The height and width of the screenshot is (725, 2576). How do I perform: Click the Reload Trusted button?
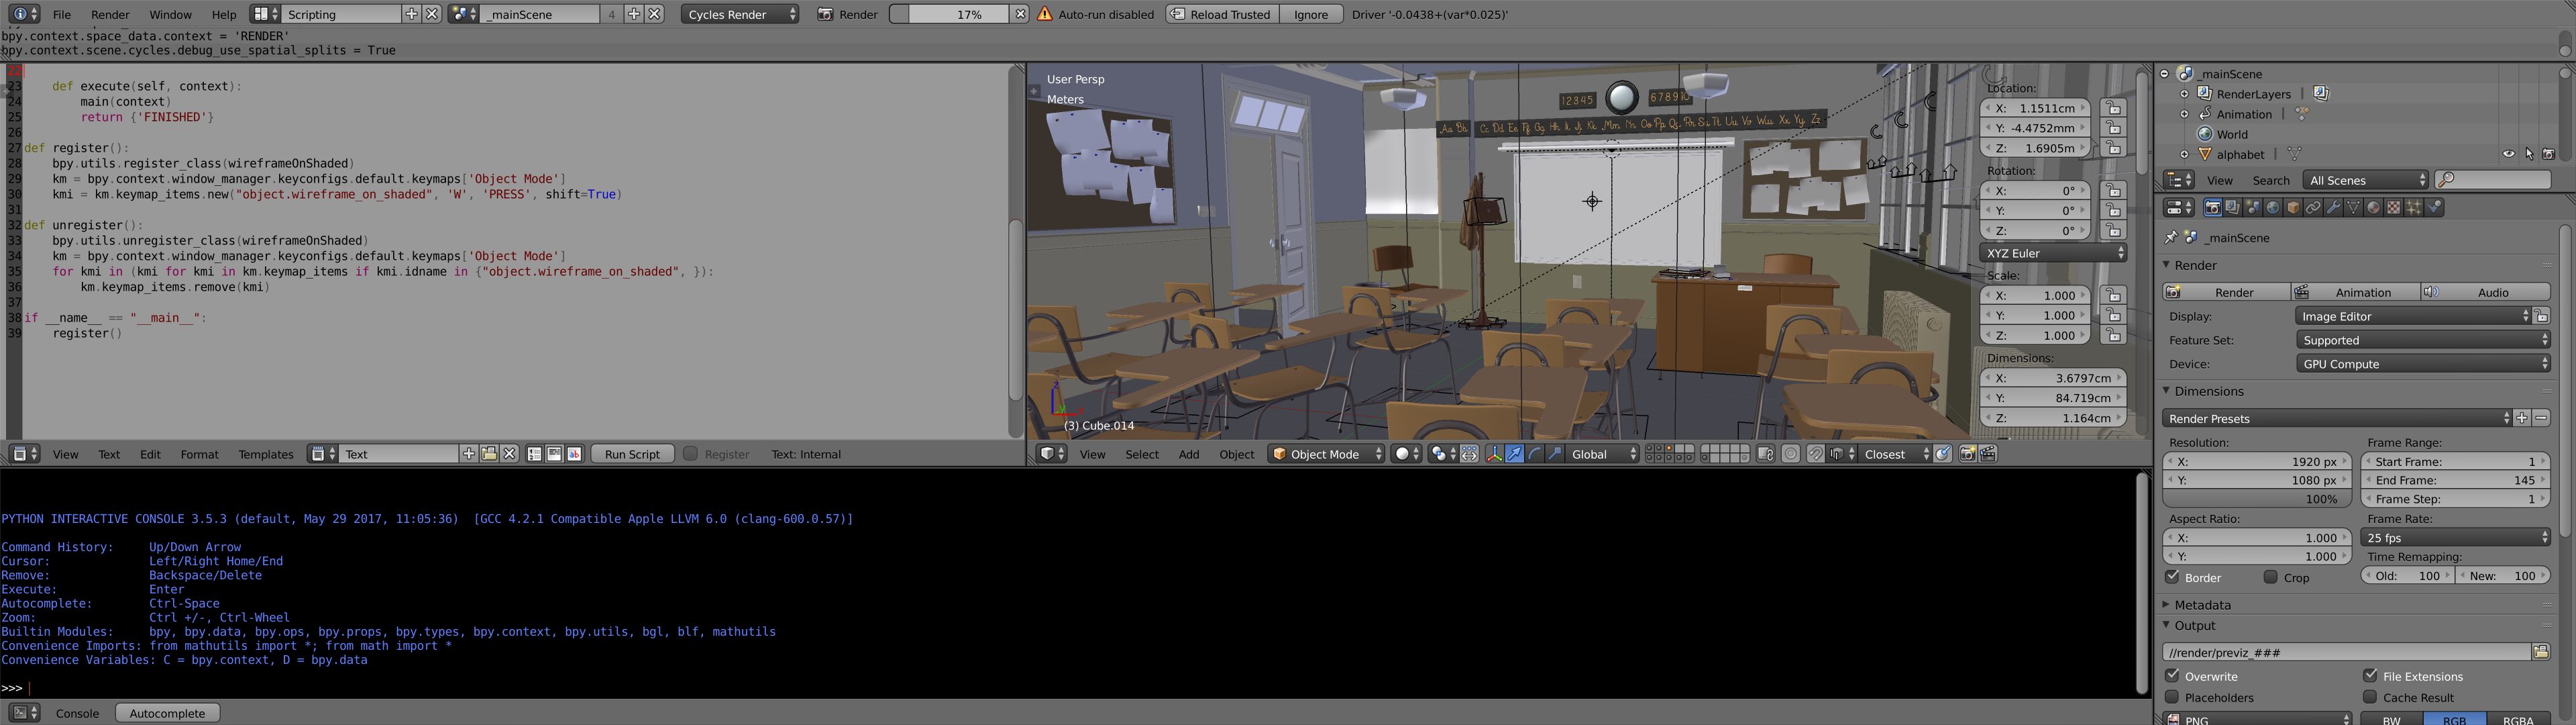(1221, 14)
